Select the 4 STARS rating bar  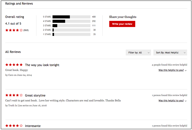pos(71,21)
